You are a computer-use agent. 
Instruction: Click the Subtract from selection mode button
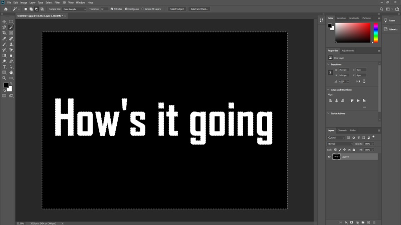click(x=37, y=9)
